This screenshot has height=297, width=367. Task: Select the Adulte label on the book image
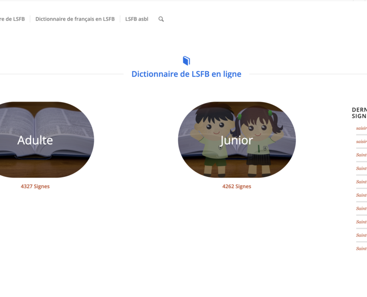(35, 140)
